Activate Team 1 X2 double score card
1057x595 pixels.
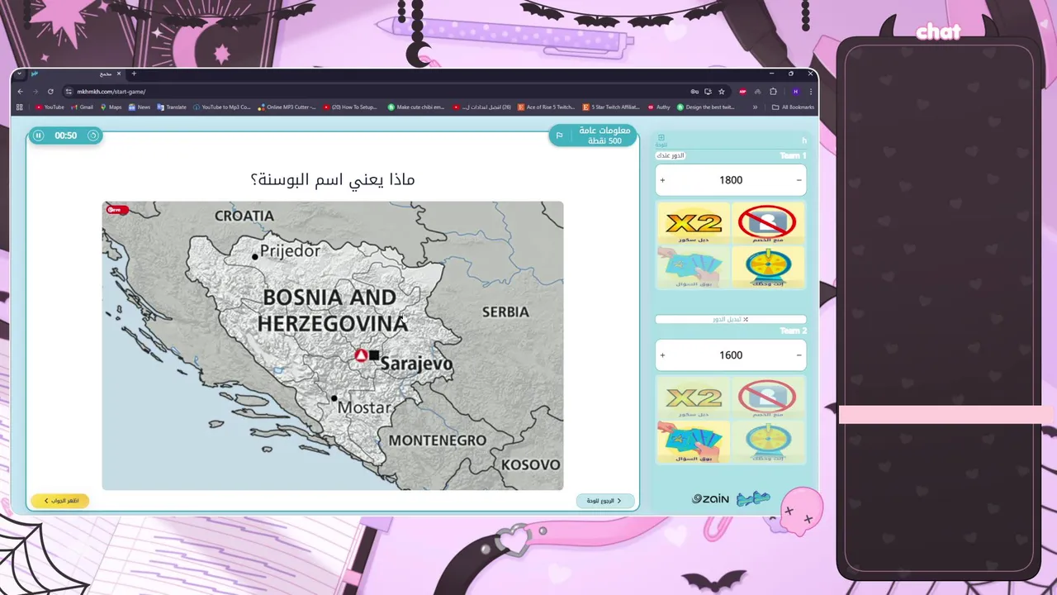pyautogui.click(x=694, y=223)
